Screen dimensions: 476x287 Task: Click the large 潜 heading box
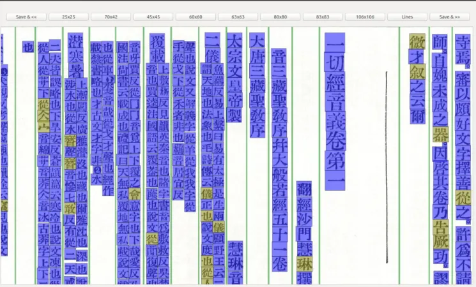tap(75, 41)
